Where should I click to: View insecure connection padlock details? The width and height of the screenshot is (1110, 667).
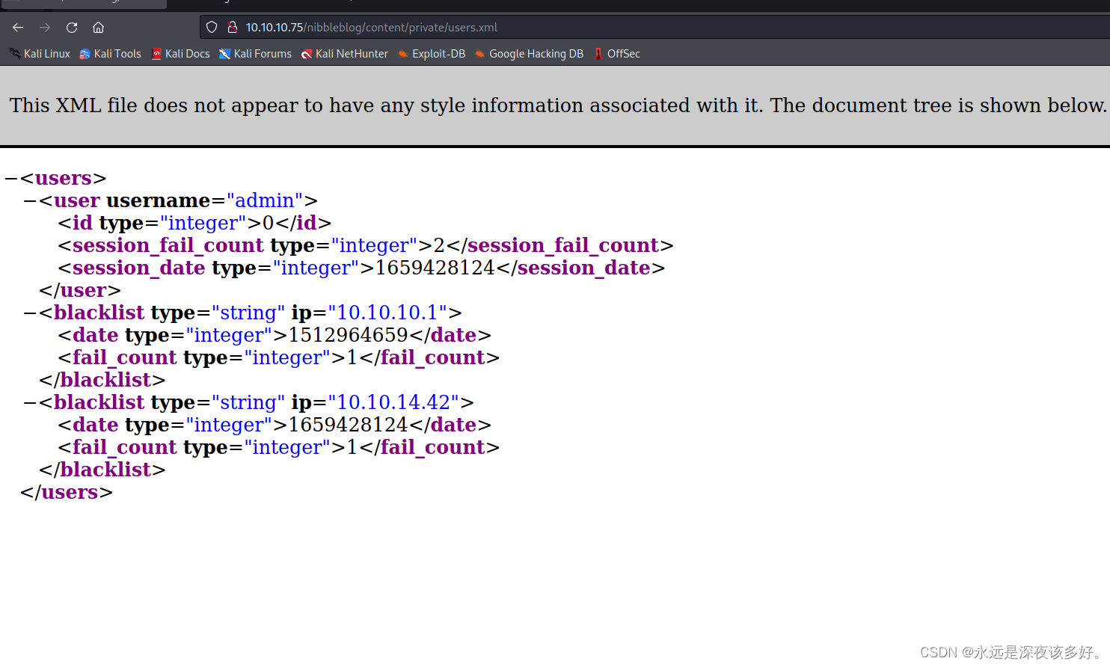(233, 28)
